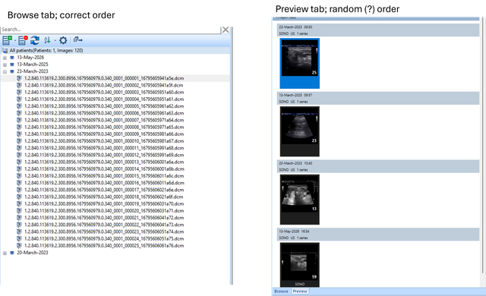Select the ultrasound thumbnail numbered 25
486x296 pixels.
point(300,64)
